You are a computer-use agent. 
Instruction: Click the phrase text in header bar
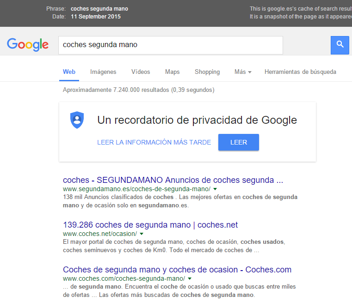(99, 9)
